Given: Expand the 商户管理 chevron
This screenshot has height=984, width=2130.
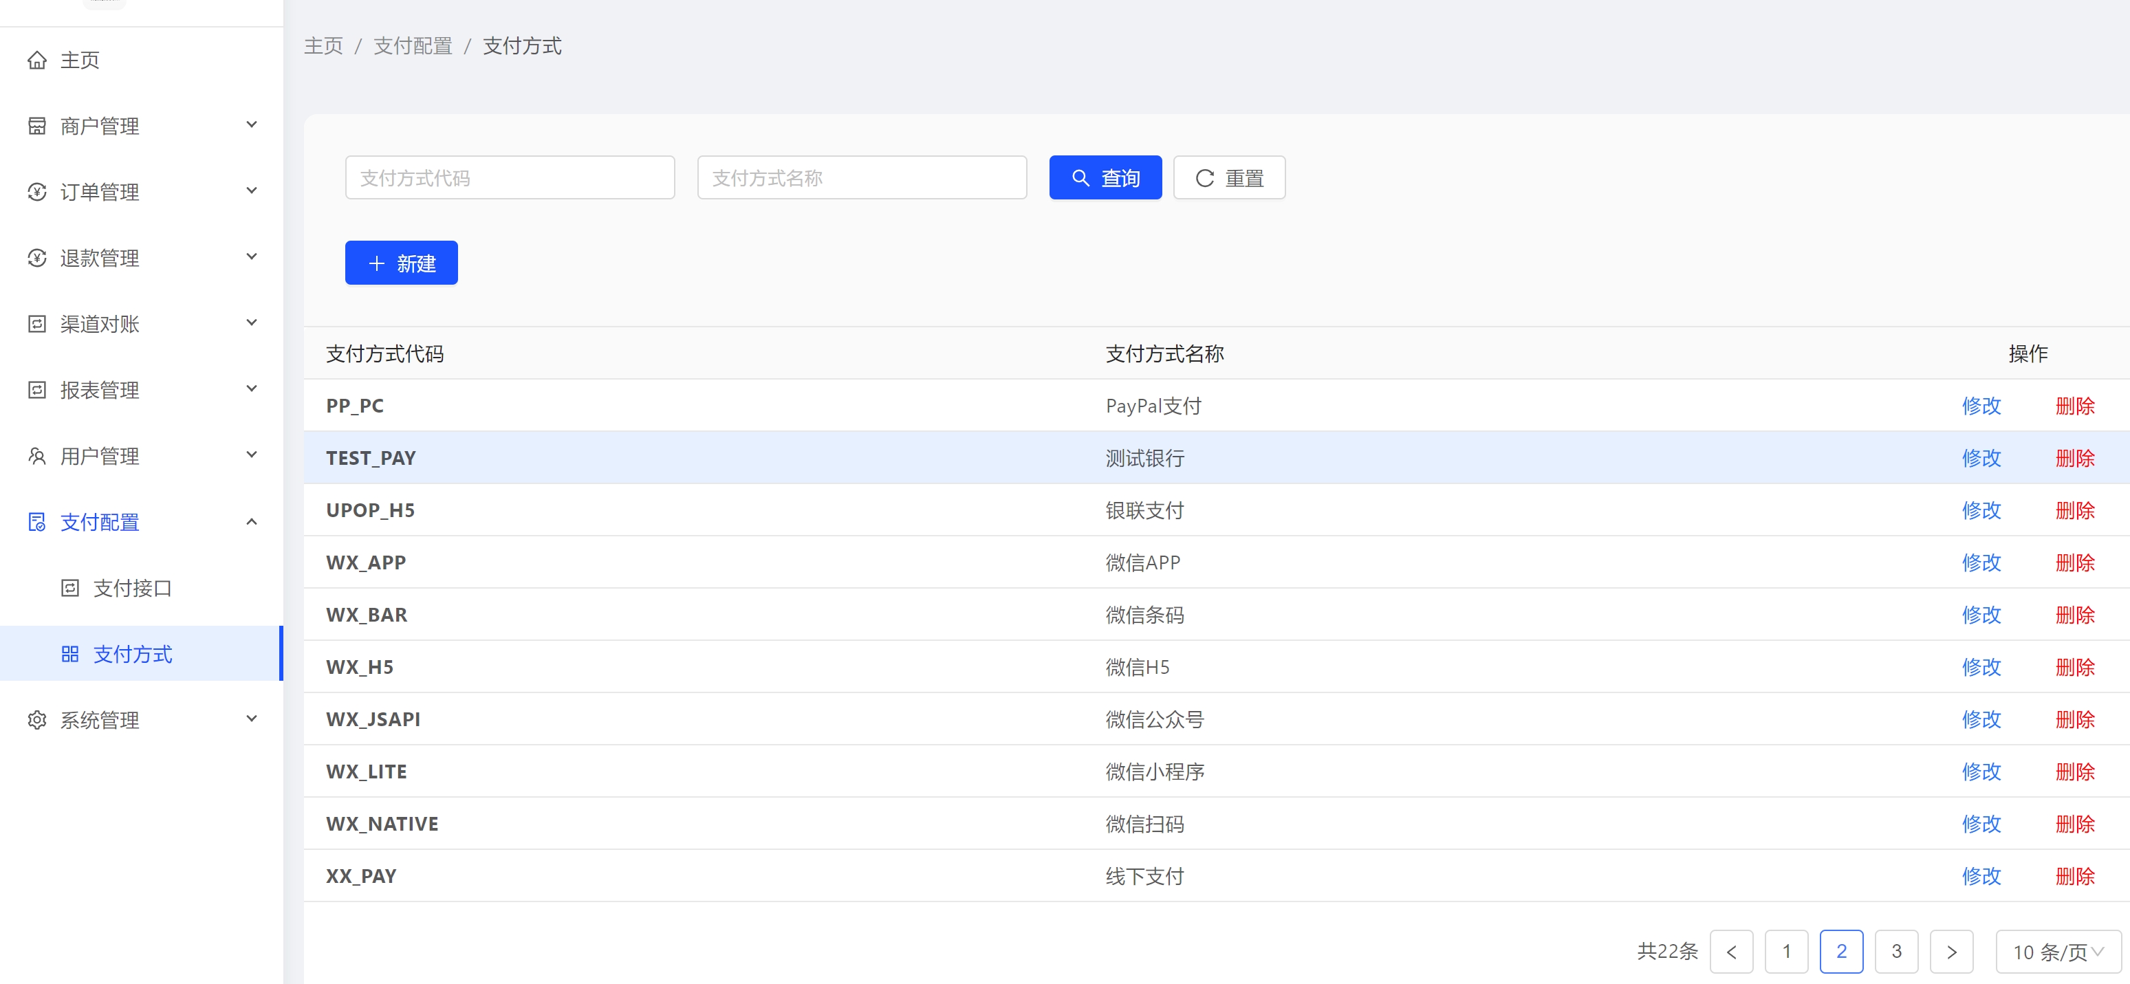Looking at the screenshot, I should click(x=252, y=125).
